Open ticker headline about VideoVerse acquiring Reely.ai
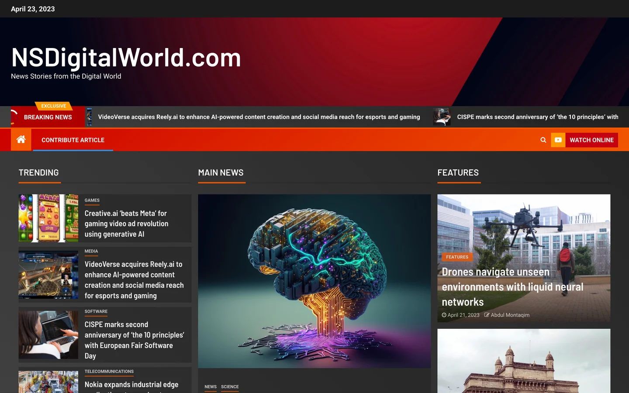This screenshot has width=629, height=393. 259,117
